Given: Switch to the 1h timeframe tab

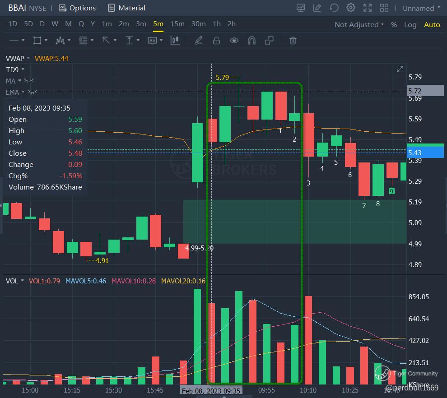Looking at the screenshot, I should click(217, 24).
